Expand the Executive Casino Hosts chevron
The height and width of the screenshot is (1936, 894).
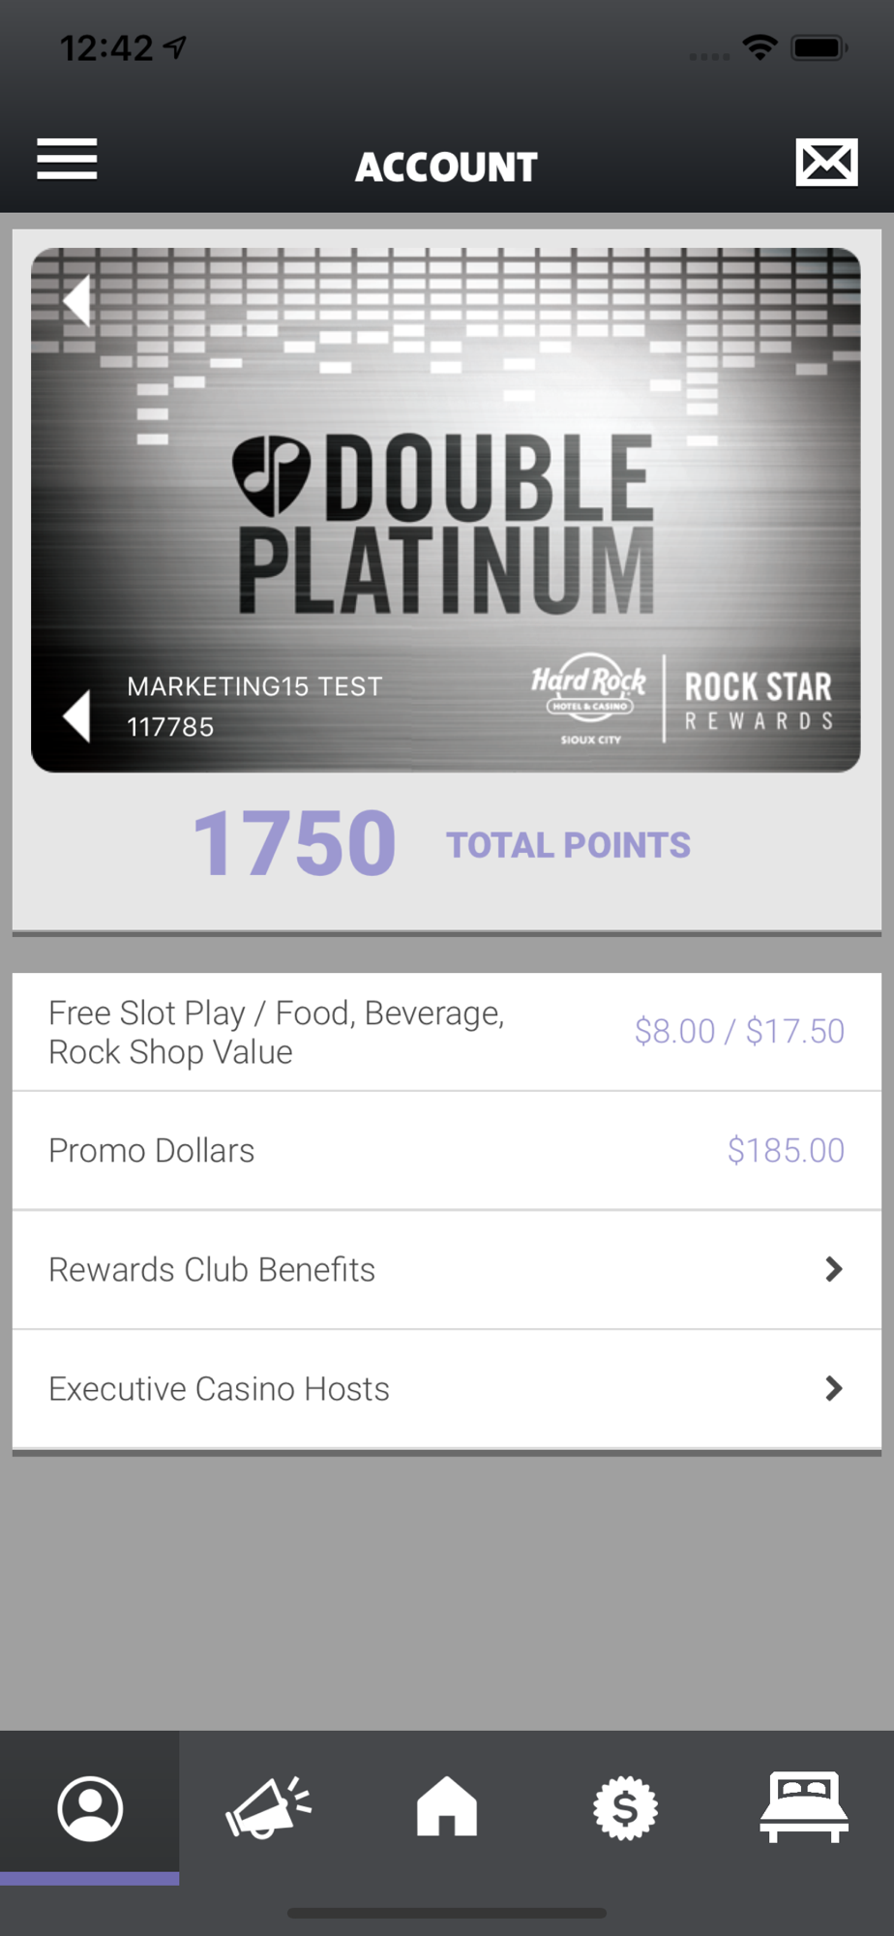pyautogui.click(x=833, y=1389)
